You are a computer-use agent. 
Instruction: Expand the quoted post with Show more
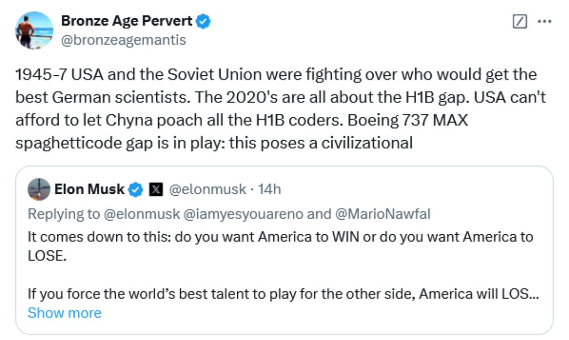point(64,313)
